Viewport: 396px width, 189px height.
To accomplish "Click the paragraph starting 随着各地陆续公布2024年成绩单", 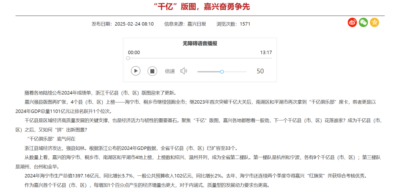I will pos(102,92).
